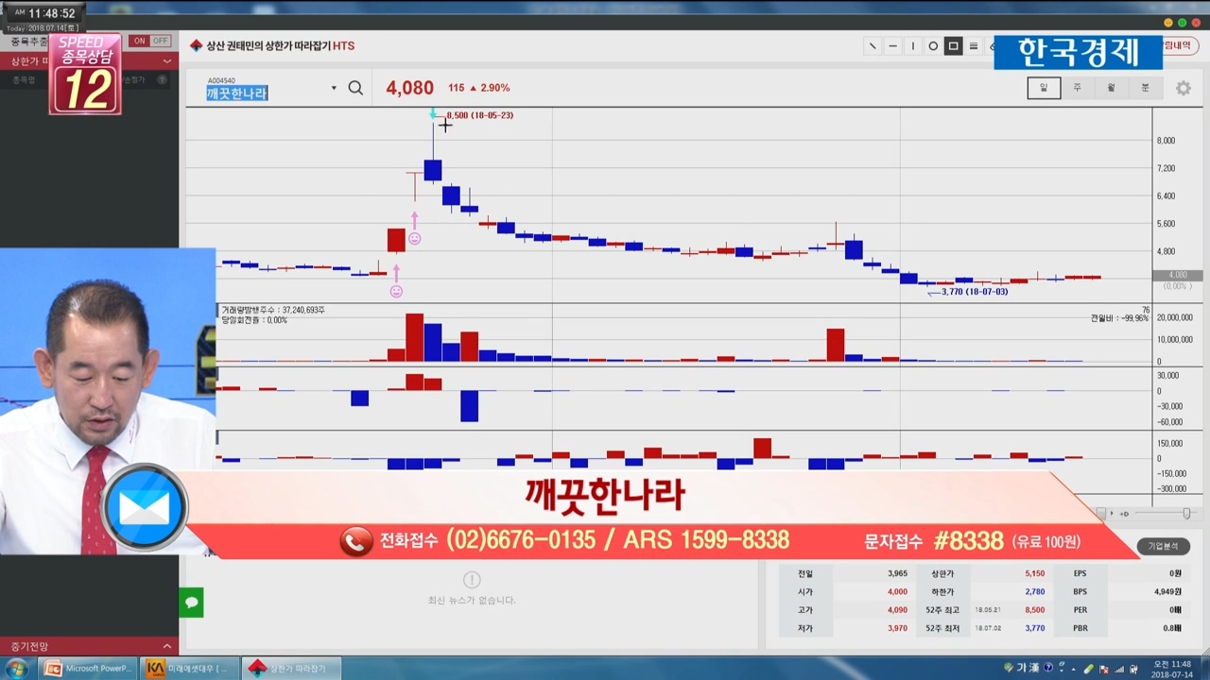This screenshot has height=680, width=1210.
Task: Click the 기업분석 button
Action: (x=1163, y=546)
